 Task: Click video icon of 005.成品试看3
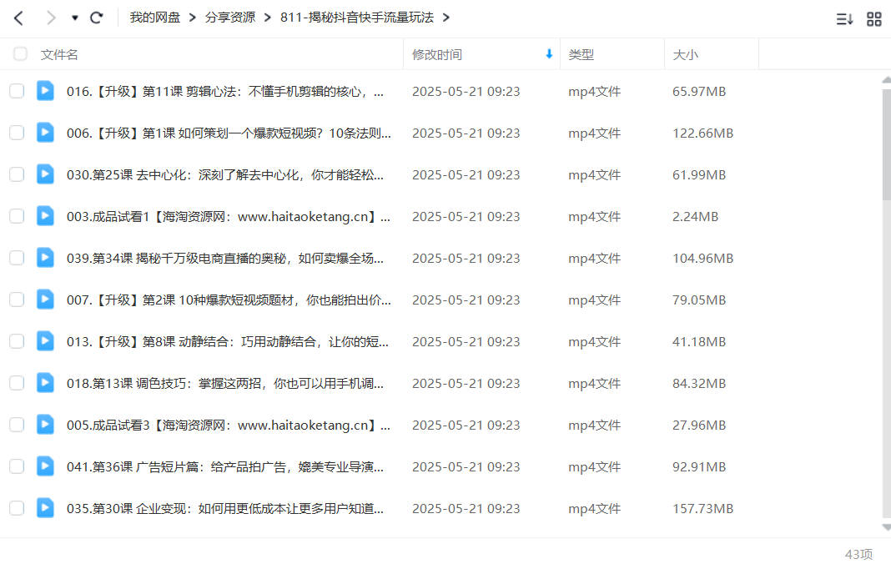45,424
